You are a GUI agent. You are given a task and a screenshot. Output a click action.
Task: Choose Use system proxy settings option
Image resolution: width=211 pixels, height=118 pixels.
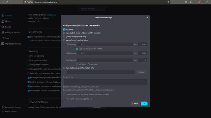tap(64, 36)
